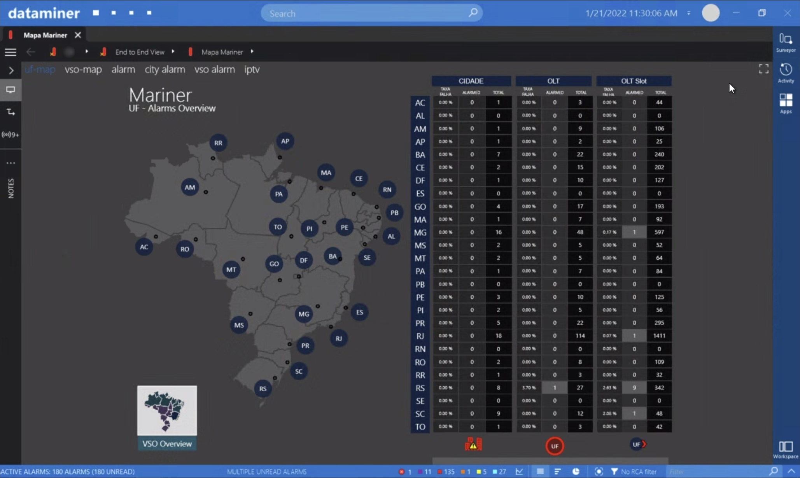Click the 1411 total in the RJ row

pyautogui.click(x=659, y=336)
